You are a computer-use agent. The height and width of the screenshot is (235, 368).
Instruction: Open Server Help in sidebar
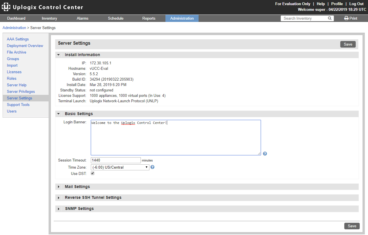17,85
